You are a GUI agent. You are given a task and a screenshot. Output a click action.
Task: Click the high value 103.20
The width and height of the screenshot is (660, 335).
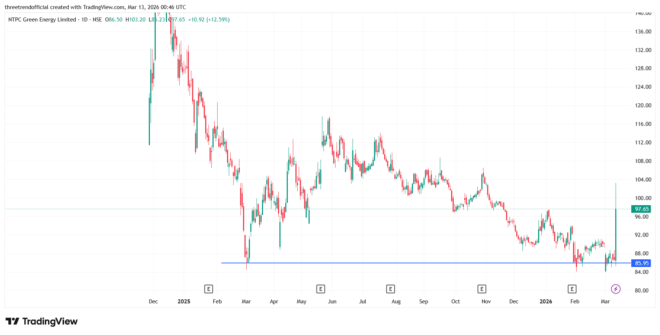click(x=138, y=20)
